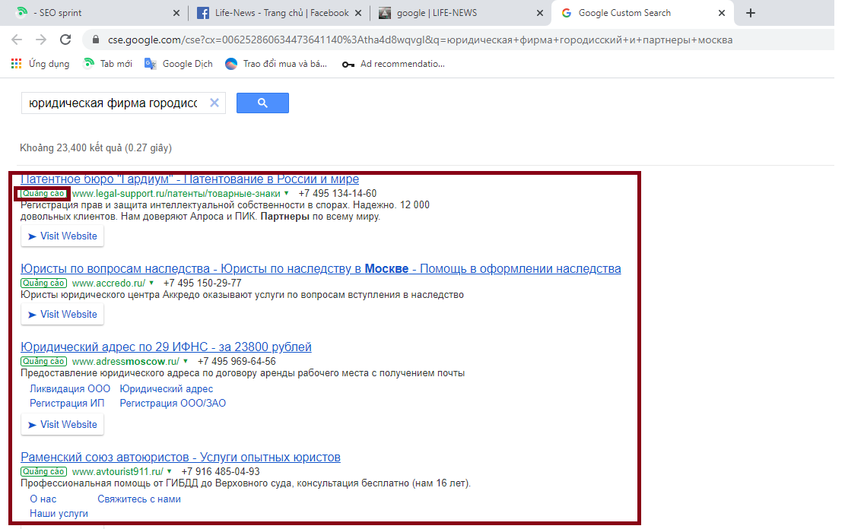
Task: Click Visit Website under accredo.ru result
Action: pyautogui.click(x=62, y=314)
